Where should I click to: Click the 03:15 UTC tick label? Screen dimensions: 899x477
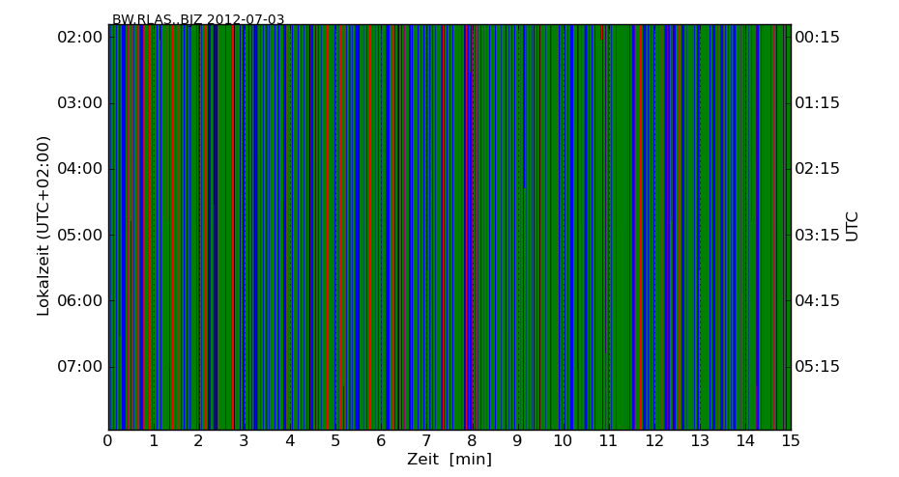(817, 235)
